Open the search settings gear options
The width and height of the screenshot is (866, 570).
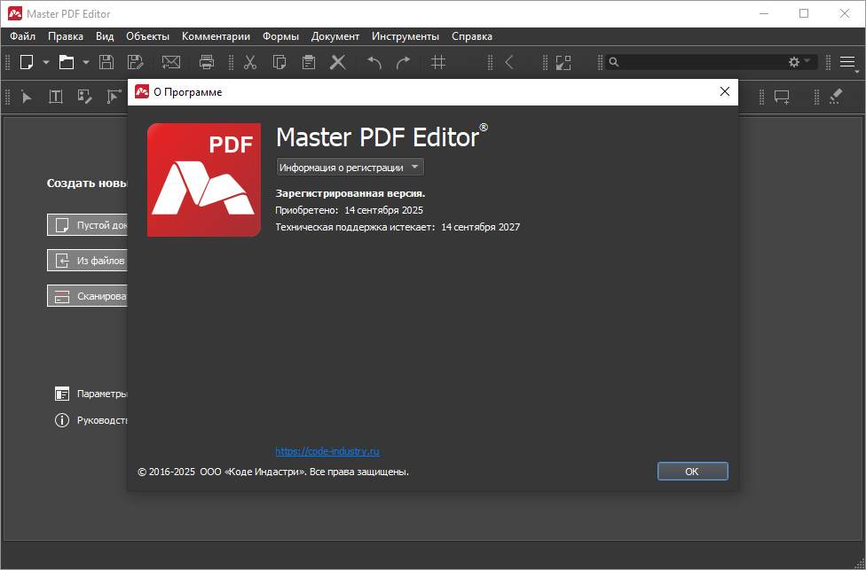(799, 62)
